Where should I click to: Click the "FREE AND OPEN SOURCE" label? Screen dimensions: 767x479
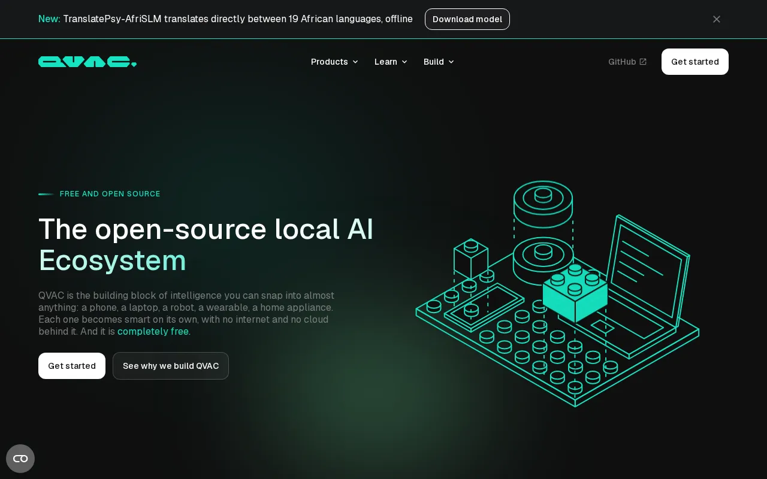pos(110,194)
